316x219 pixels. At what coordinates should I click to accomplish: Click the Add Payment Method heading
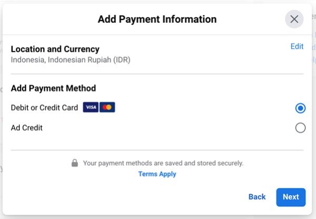53,88
